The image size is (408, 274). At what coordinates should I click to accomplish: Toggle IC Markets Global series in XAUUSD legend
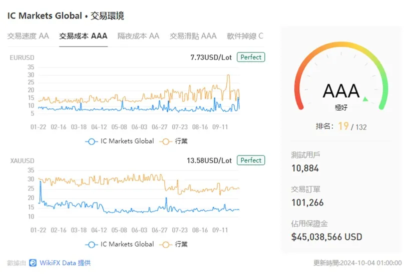[120, 244]
